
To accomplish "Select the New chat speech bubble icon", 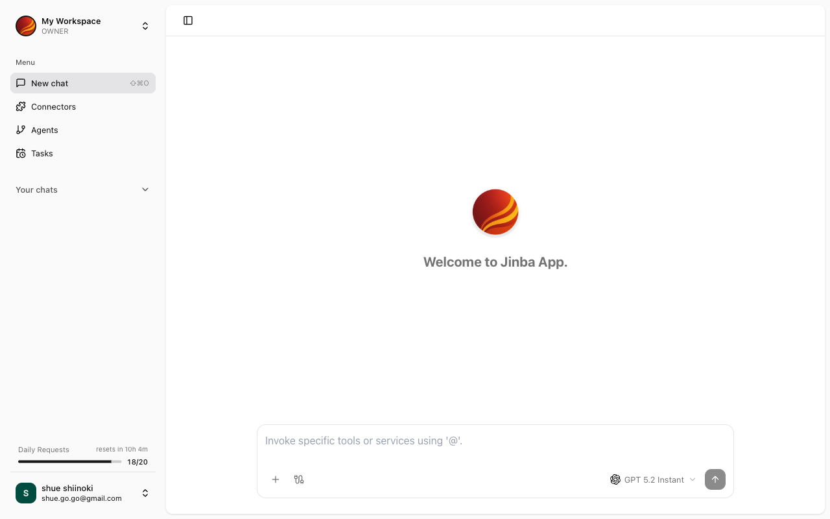I will pyautogui.click(x=20, y=83).
